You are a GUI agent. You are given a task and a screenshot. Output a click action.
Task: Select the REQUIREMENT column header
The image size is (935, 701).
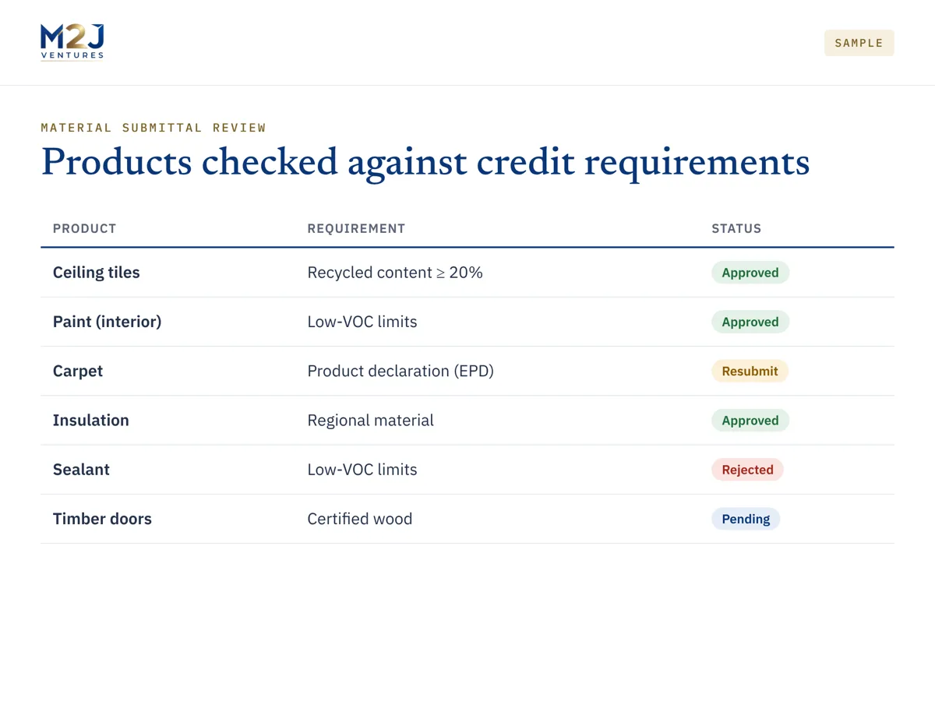(356, 228)
